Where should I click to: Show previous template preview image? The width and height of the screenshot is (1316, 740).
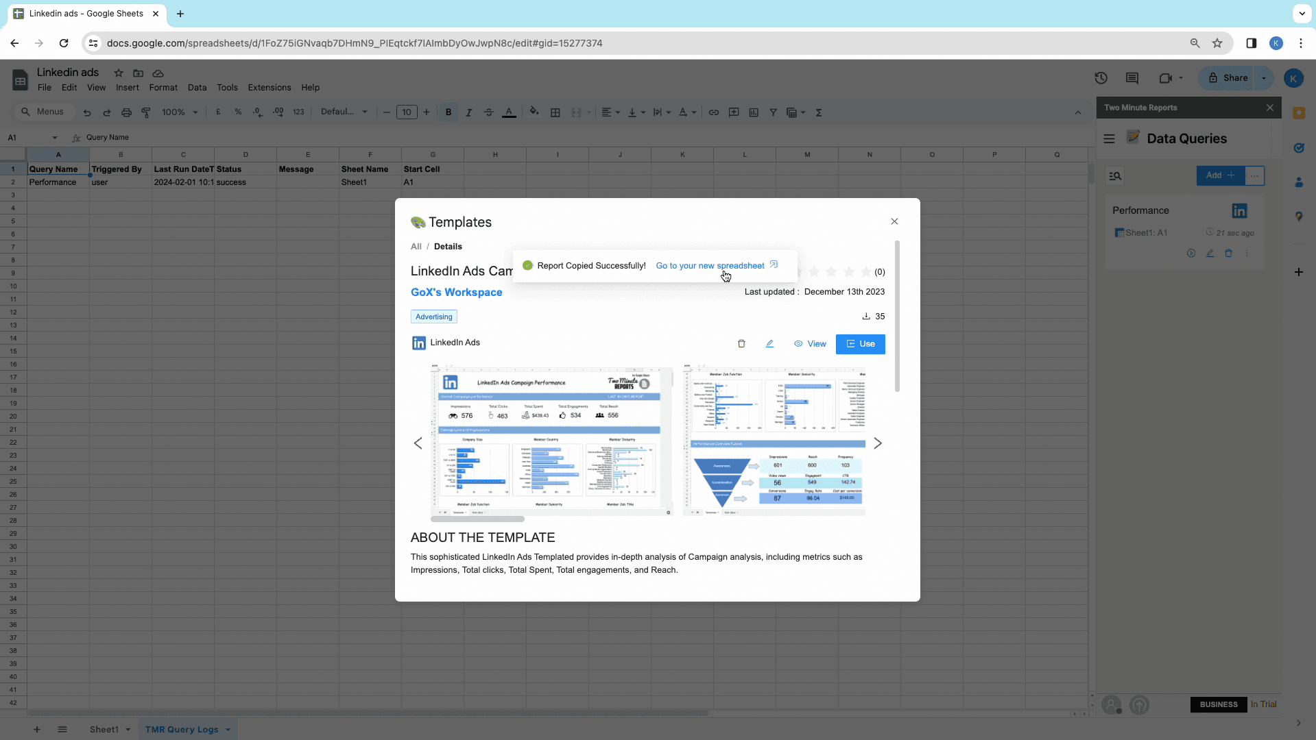pyautogui.click(x=418, y=443)
